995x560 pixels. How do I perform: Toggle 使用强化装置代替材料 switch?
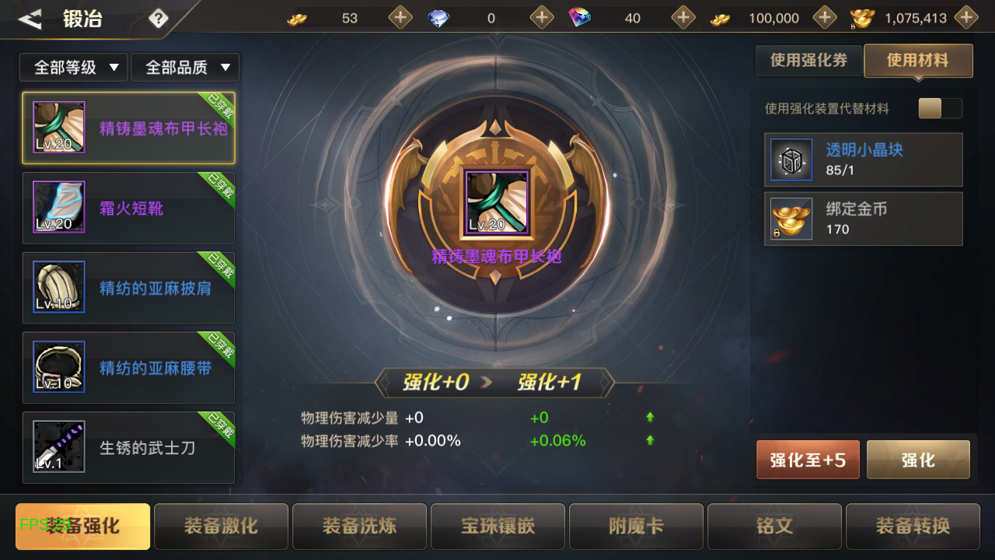940,108
